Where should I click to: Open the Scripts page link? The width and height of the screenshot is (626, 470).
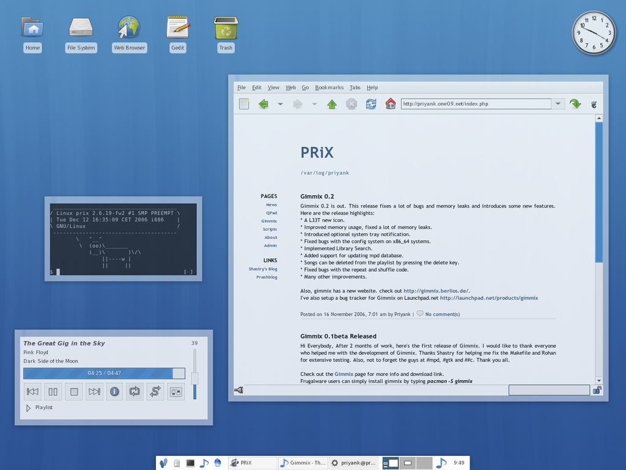[x=270, y=229]
